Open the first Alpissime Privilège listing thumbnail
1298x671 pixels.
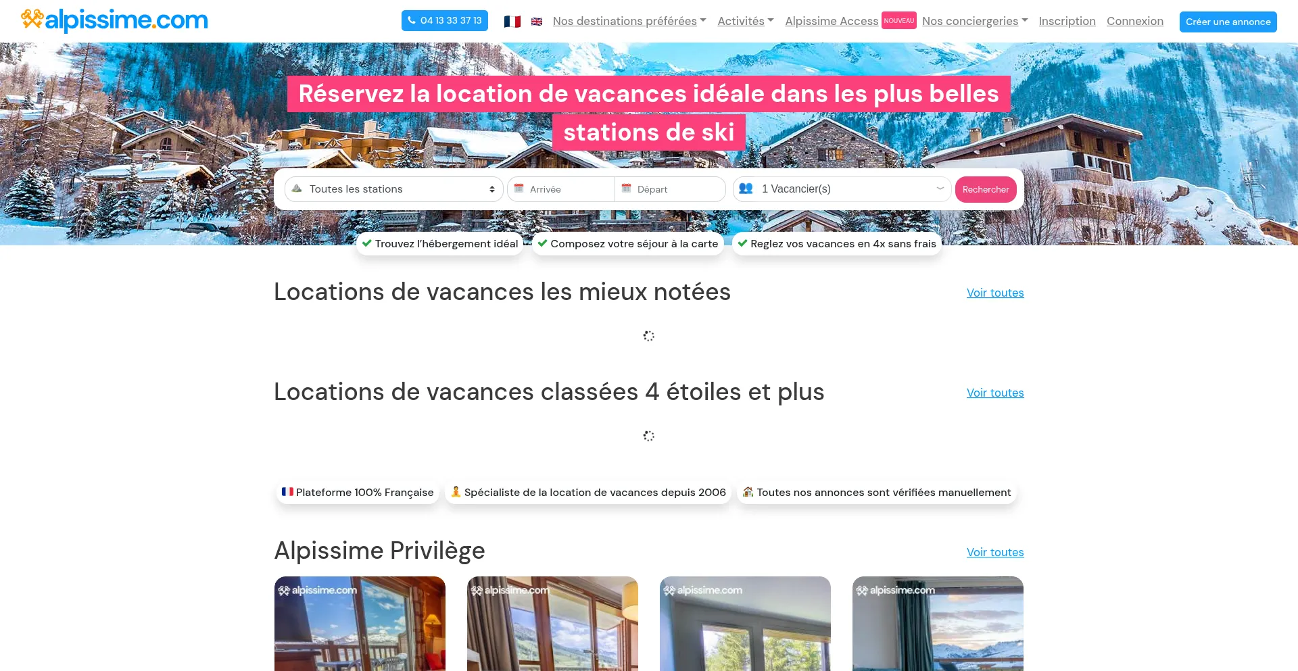[x=360, y=624]
